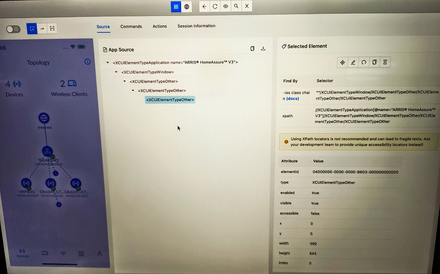Tap the 4 Devices counter
The width and height of the screenshot is (440, 274).
(x=14, y=89)
